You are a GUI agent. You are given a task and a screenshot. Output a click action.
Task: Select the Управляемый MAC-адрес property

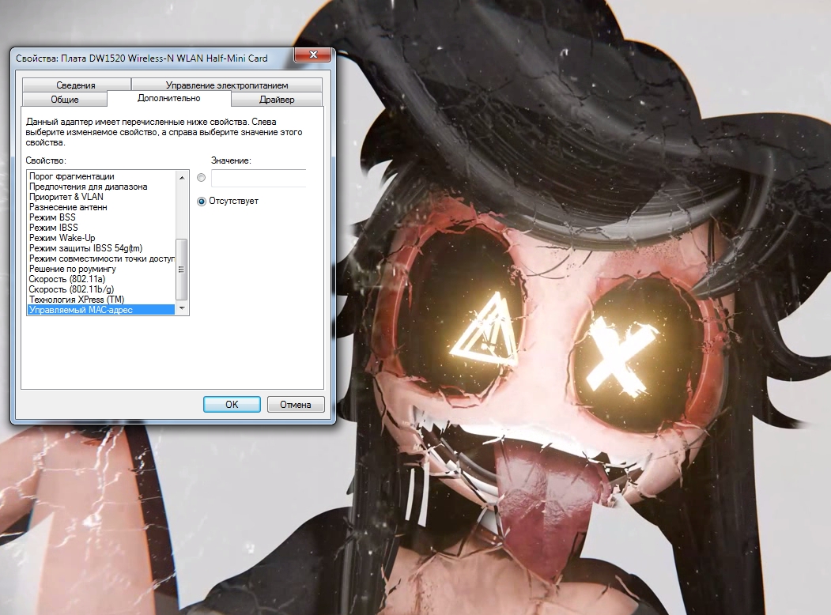point(81,310)
